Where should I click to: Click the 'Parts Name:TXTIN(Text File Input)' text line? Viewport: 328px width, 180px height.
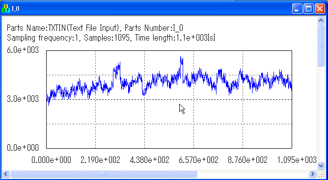coord(95,28)
